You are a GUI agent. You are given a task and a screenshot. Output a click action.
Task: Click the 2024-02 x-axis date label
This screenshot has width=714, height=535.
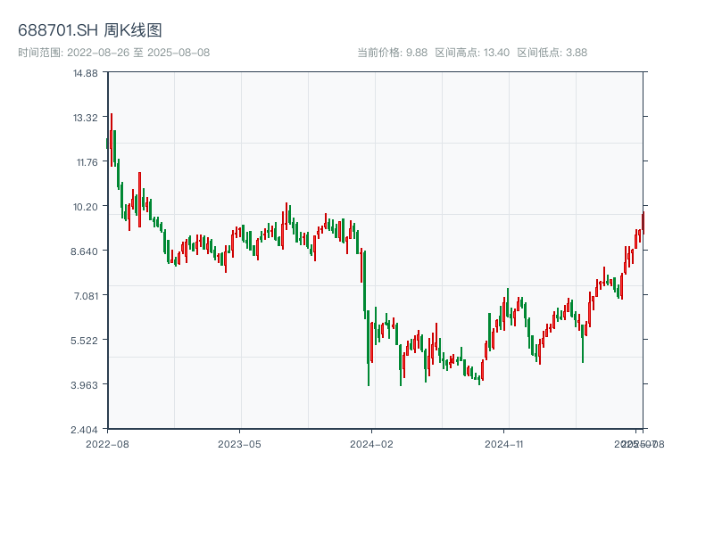373,443
